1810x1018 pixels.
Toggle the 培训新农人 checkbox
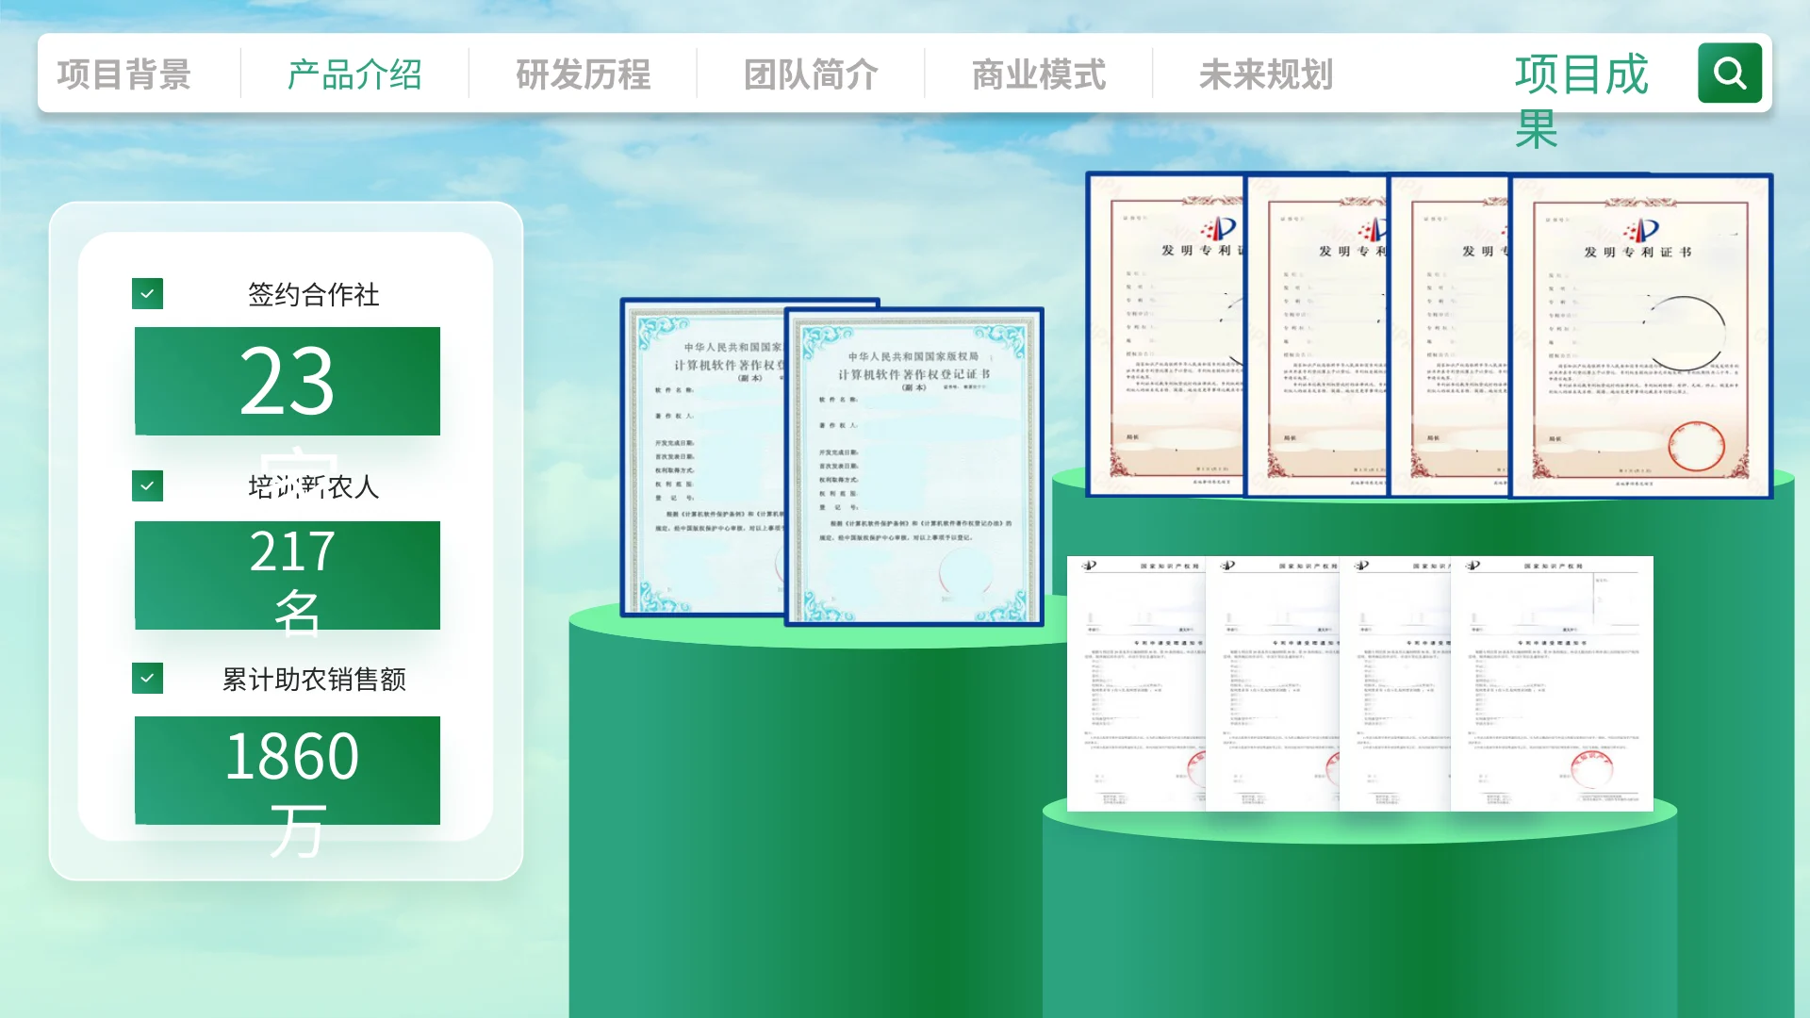pos(147,485)
